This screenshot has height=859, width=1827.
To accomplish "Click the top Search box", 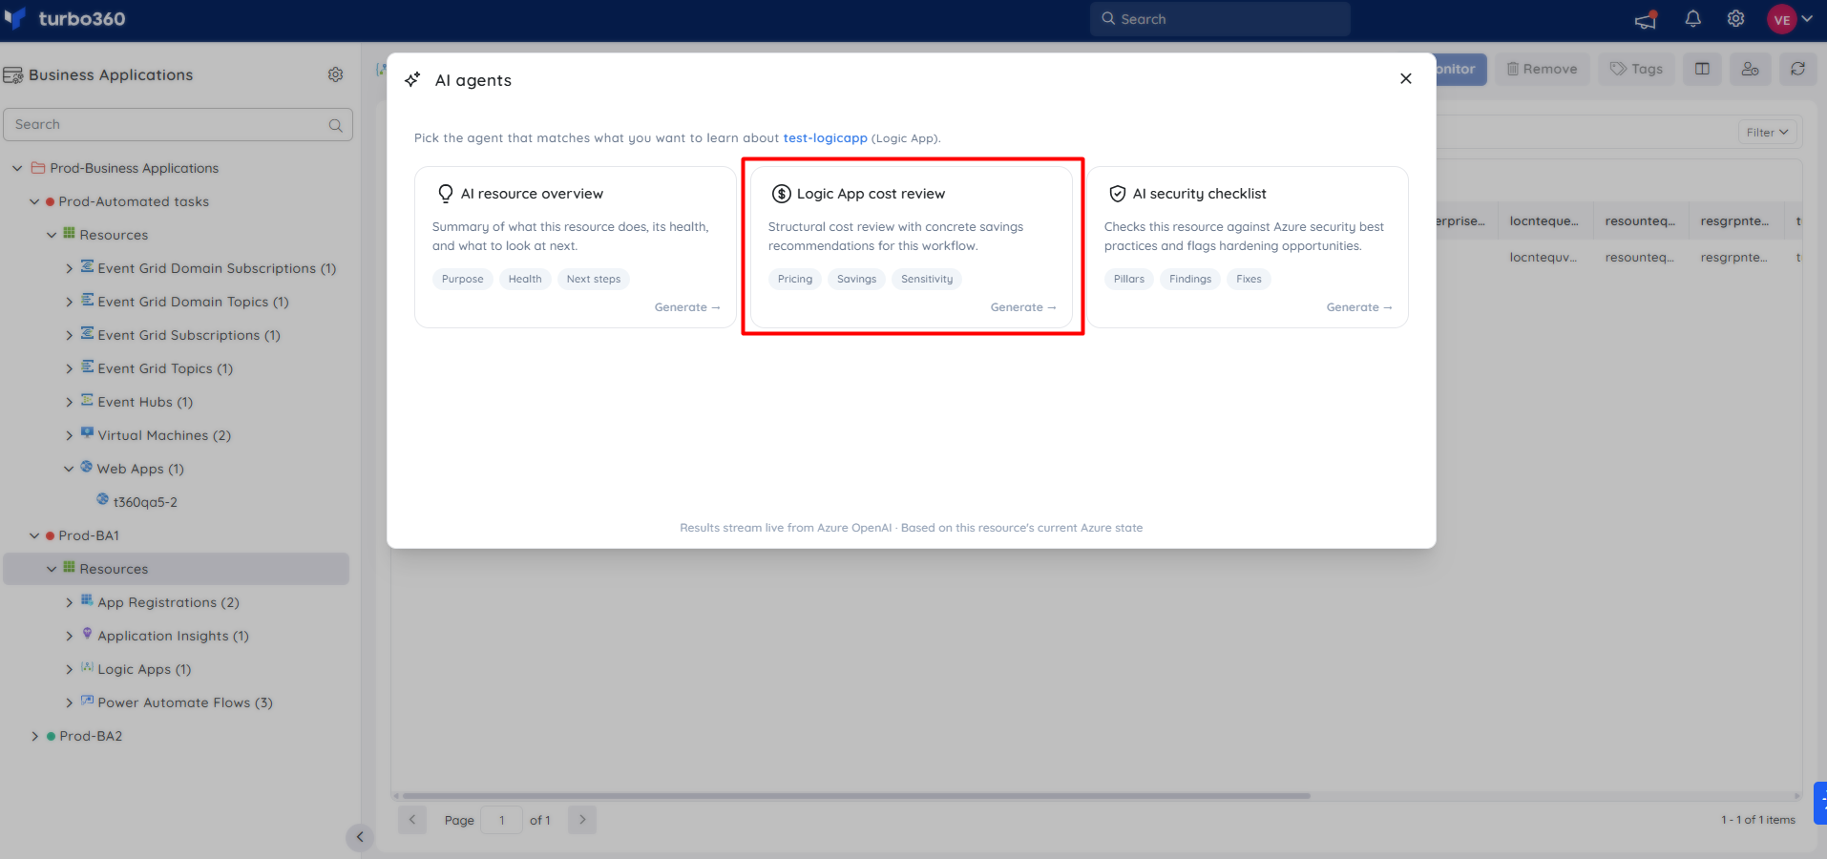I will pyautogui.click(x=1220, y=19).
